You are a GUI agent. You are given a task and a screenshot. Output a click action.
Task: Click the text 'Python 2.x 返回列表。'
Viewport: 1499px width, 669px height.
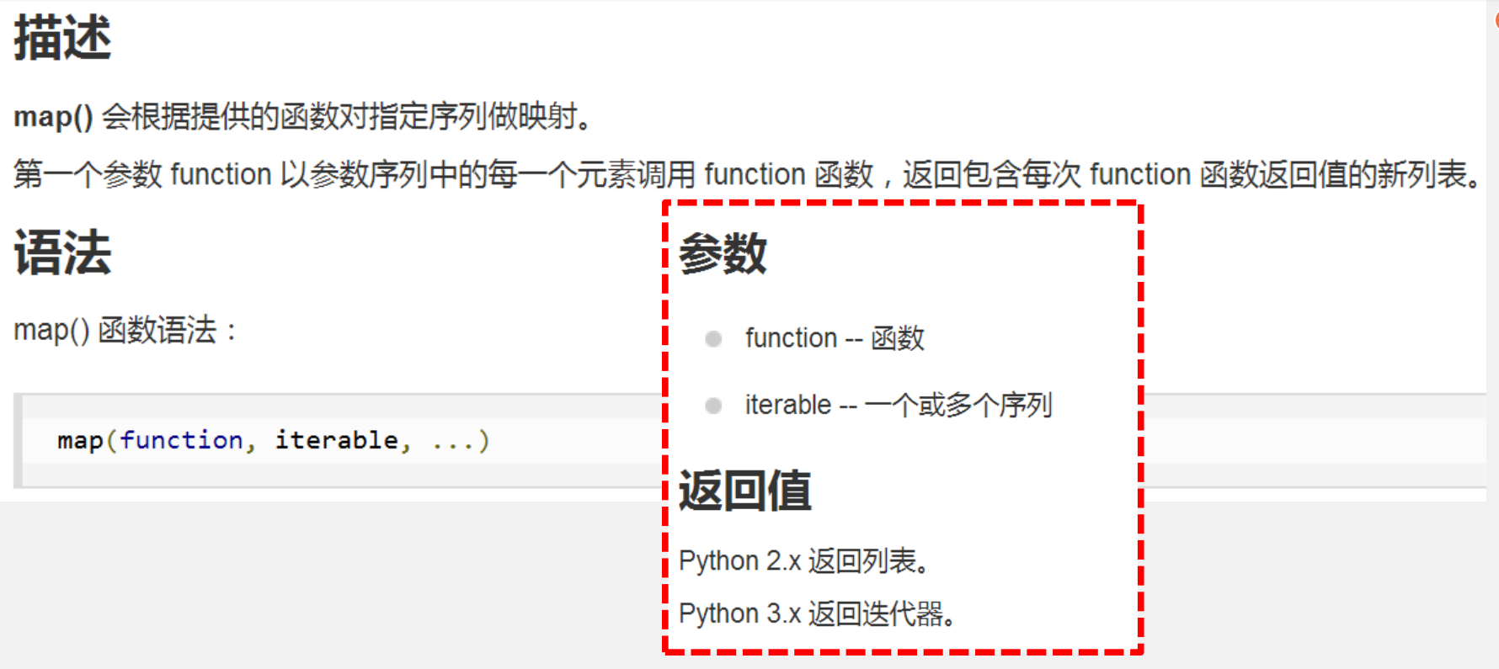click(x=806, y=561)
